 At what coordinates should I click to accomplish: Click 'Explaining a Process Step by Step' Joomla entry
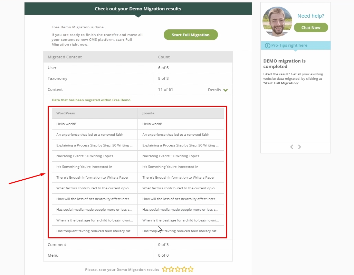pyautogui.click(x=180, y=145)
